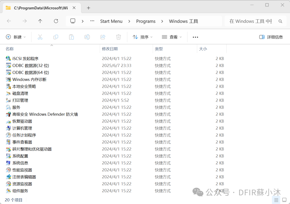Image resolution: width=290 pixels, height=204 pixels.
Task: Show hidden breadcrumb path ellipsis
Action: click(92, 21)
